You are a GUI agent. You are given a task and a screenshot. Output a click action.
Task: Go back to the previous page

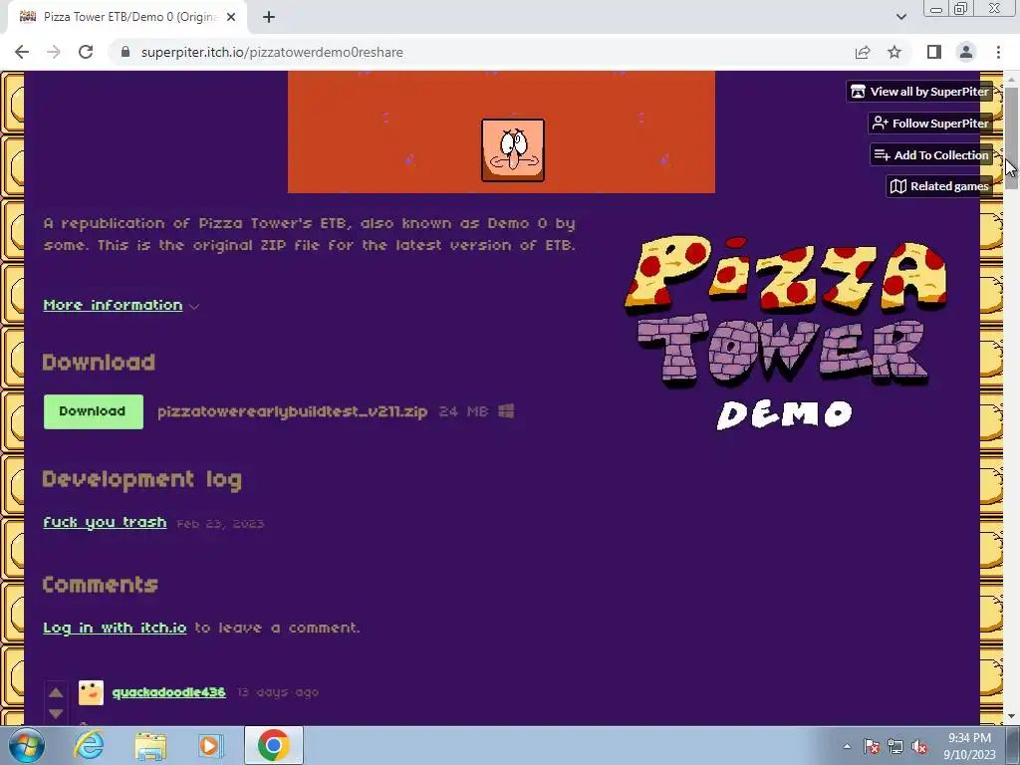pos(22,52)
